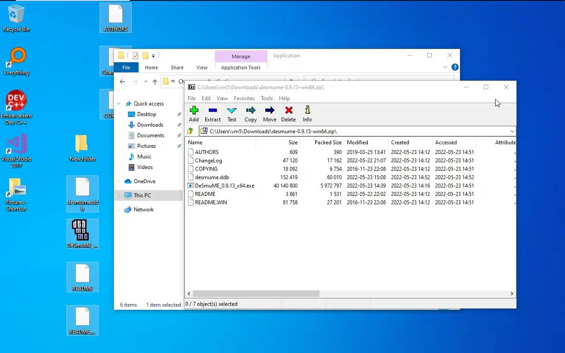
Task: Open the 7-Zip View menu
Action: pyautogui.click(x=222, y=98)
